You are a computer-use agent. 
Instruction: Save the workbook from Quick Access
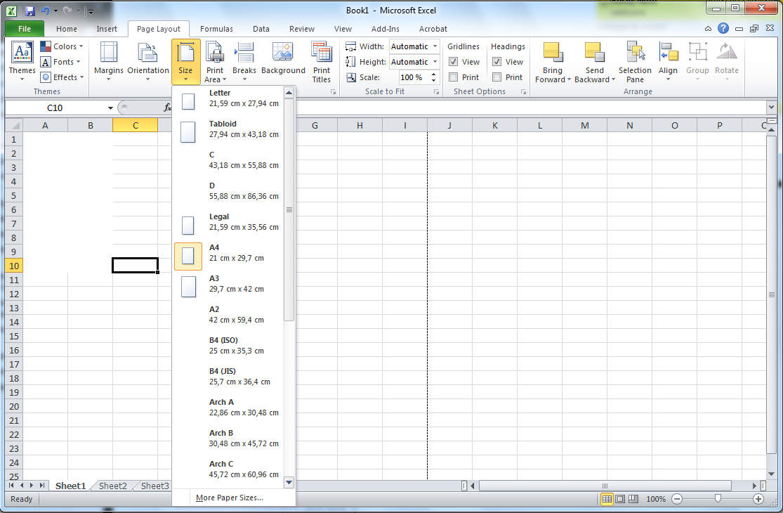pos(30,11)
